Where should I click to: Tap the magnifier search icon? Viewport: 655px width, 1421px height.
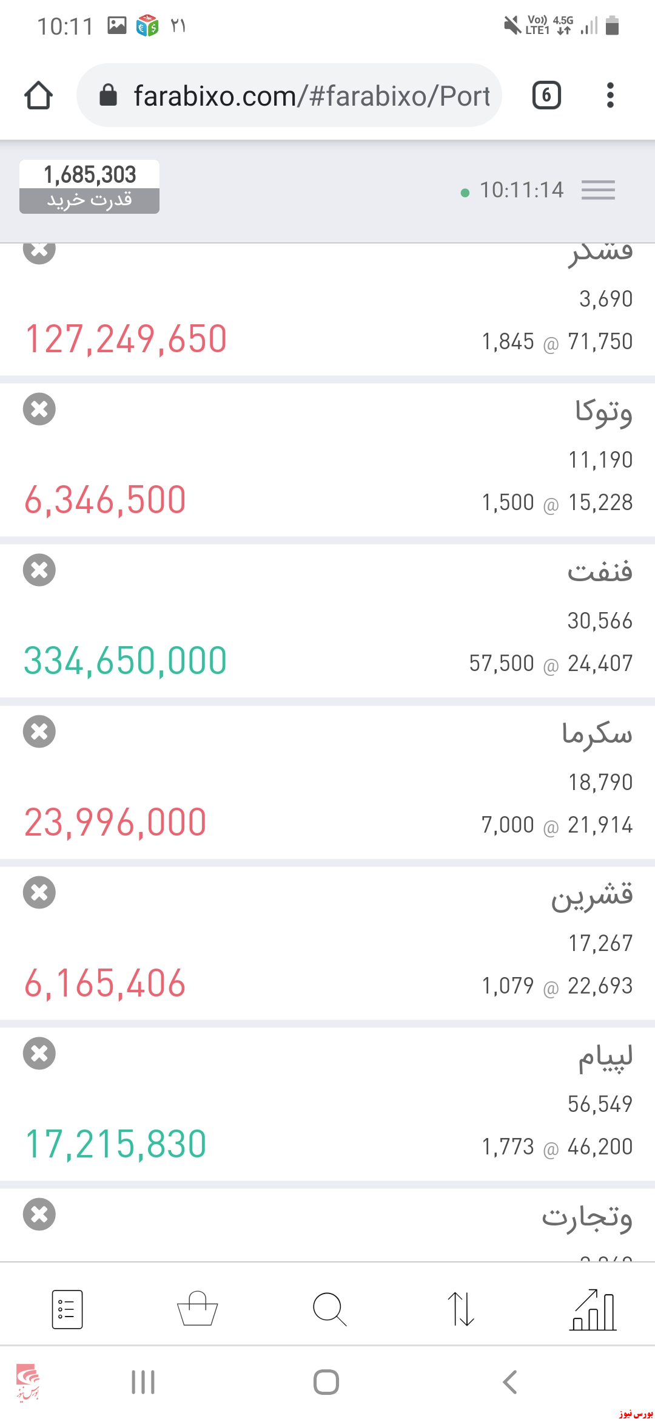tap(329, 1309)
